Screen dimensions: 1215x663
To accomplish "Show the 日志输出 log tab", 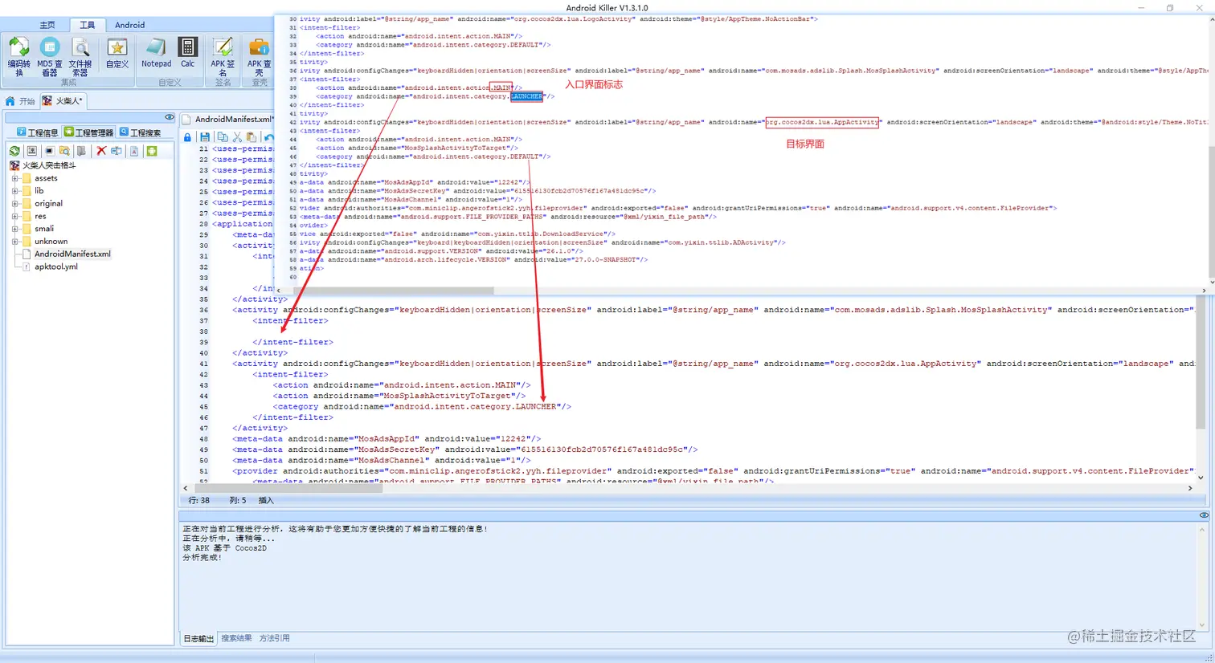I will (x=198, y=638).
